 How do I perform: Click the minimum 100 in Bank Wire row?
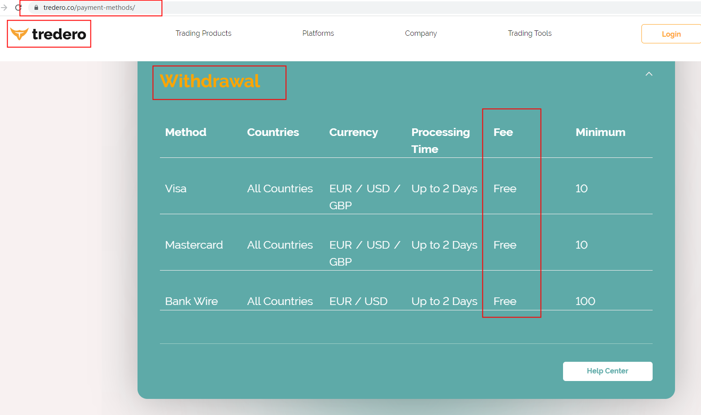tap(585, 301)
